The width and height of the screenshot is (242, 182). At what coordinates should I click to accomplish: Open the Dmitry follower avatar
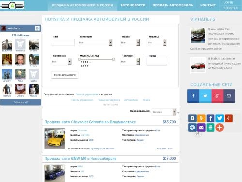(20, 89)
